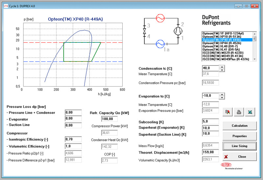Increase the Evaporation to value with the up arrow

tap(222, 94)
